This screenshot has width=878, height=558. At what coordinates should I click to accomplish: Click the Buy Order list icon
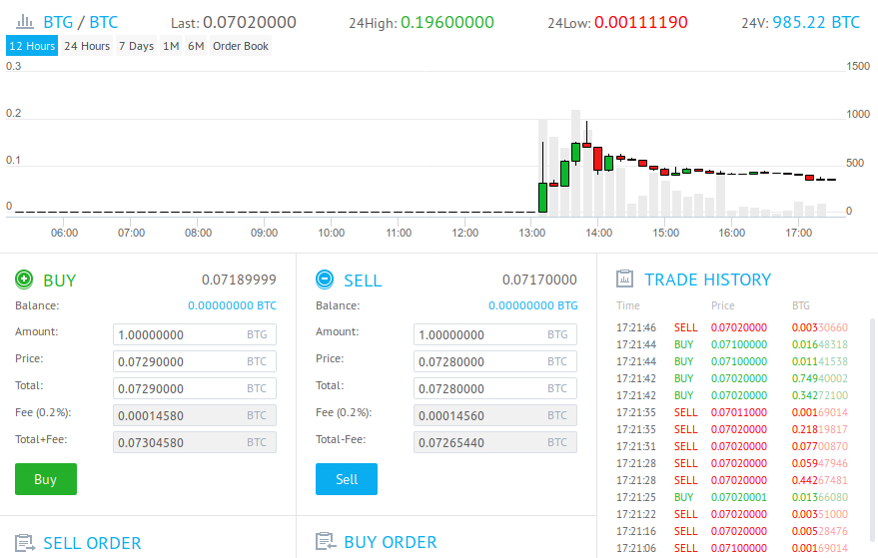(326, 541)
